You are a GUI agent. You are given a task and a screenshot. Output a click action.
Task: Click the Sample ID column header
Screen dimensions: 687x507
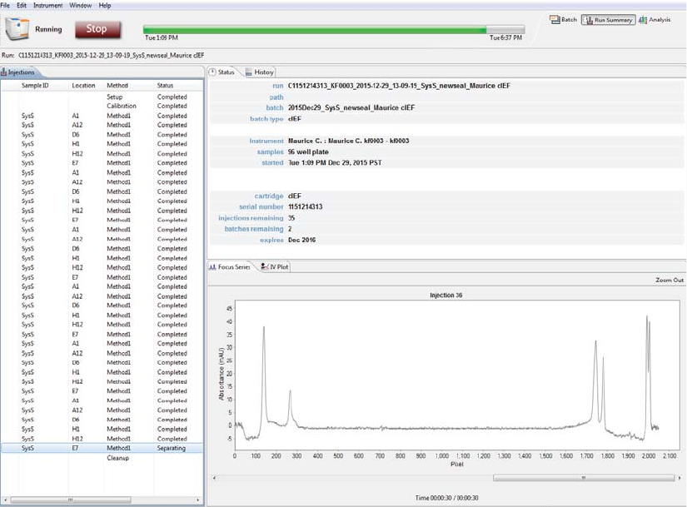35,85
